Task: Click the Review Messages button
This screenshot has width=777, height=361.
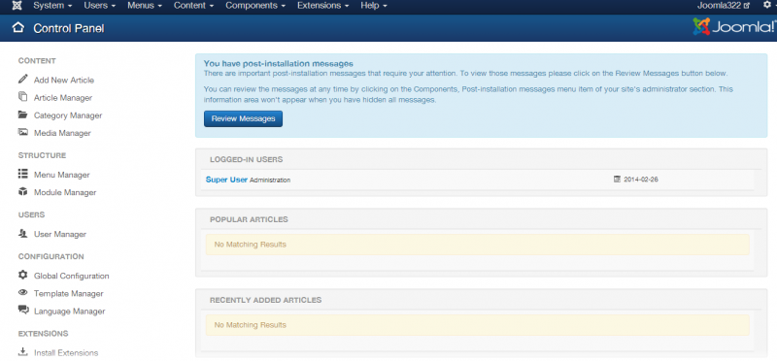Action: point(244,118)
